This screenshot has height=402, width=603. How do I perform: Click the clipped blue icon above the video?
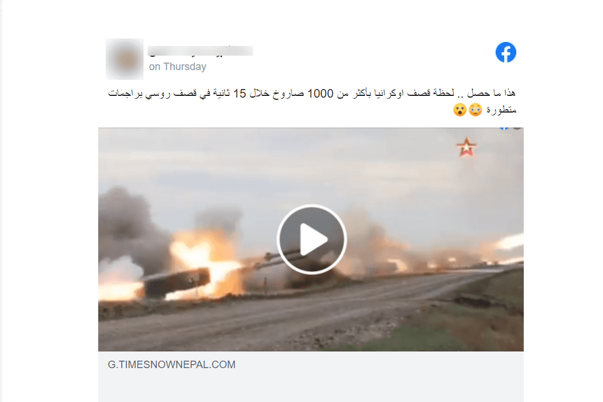tap(504, 128)
